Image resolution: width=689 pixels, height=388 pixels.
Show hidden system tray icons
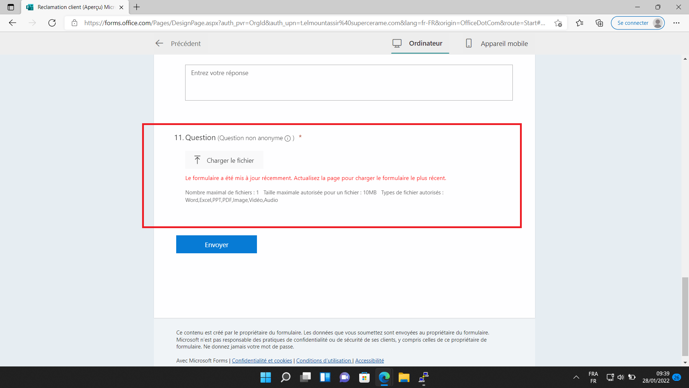pos(576,377)
